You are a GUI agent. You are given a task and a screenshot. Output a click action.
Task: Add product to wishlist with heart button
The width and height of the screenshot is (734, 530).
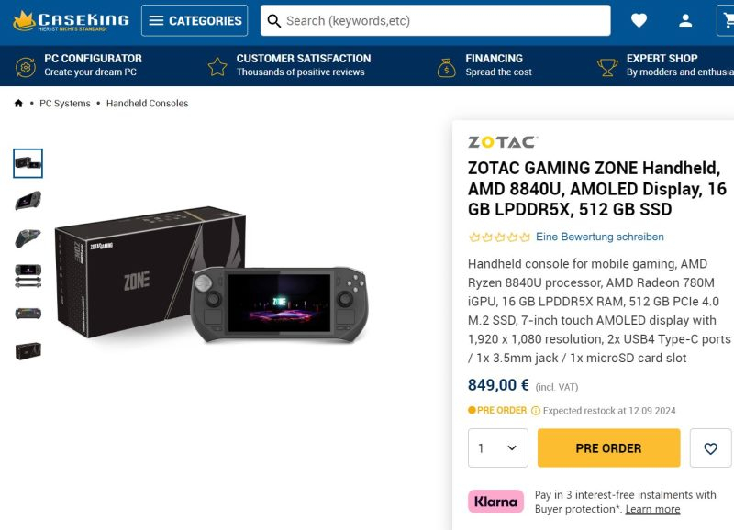(x=710, y=448)
